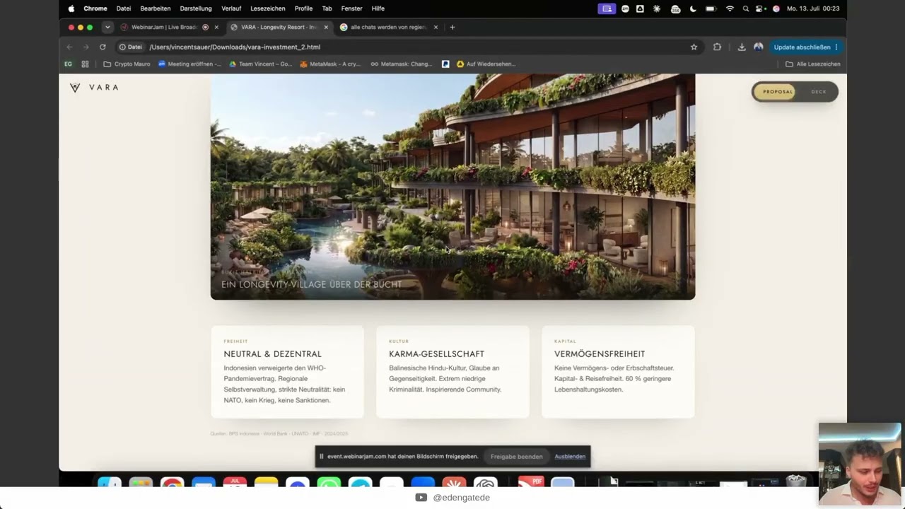Open the MetaMask – A cry... bookmark
The height and width of the screenshot is (509, 905).
[330, 64]
